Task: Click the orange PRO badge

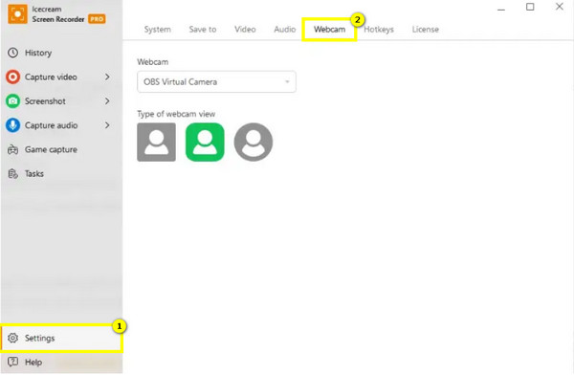Action: [x=97, y=19]
